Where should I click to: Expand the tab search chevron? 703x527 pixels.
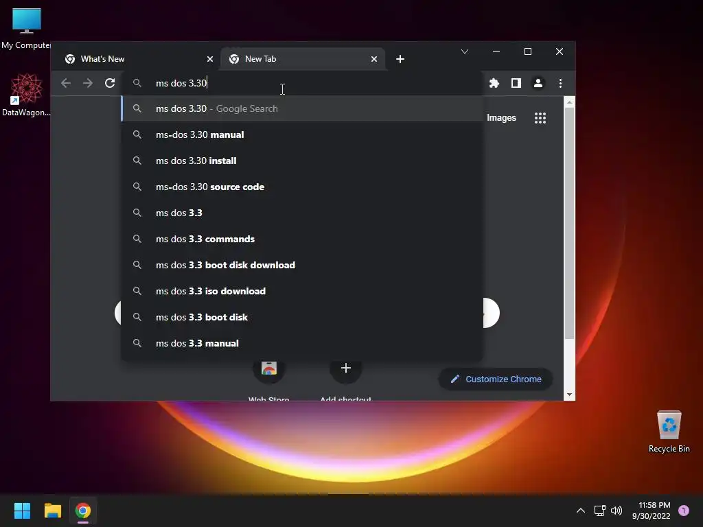(465, 51)
